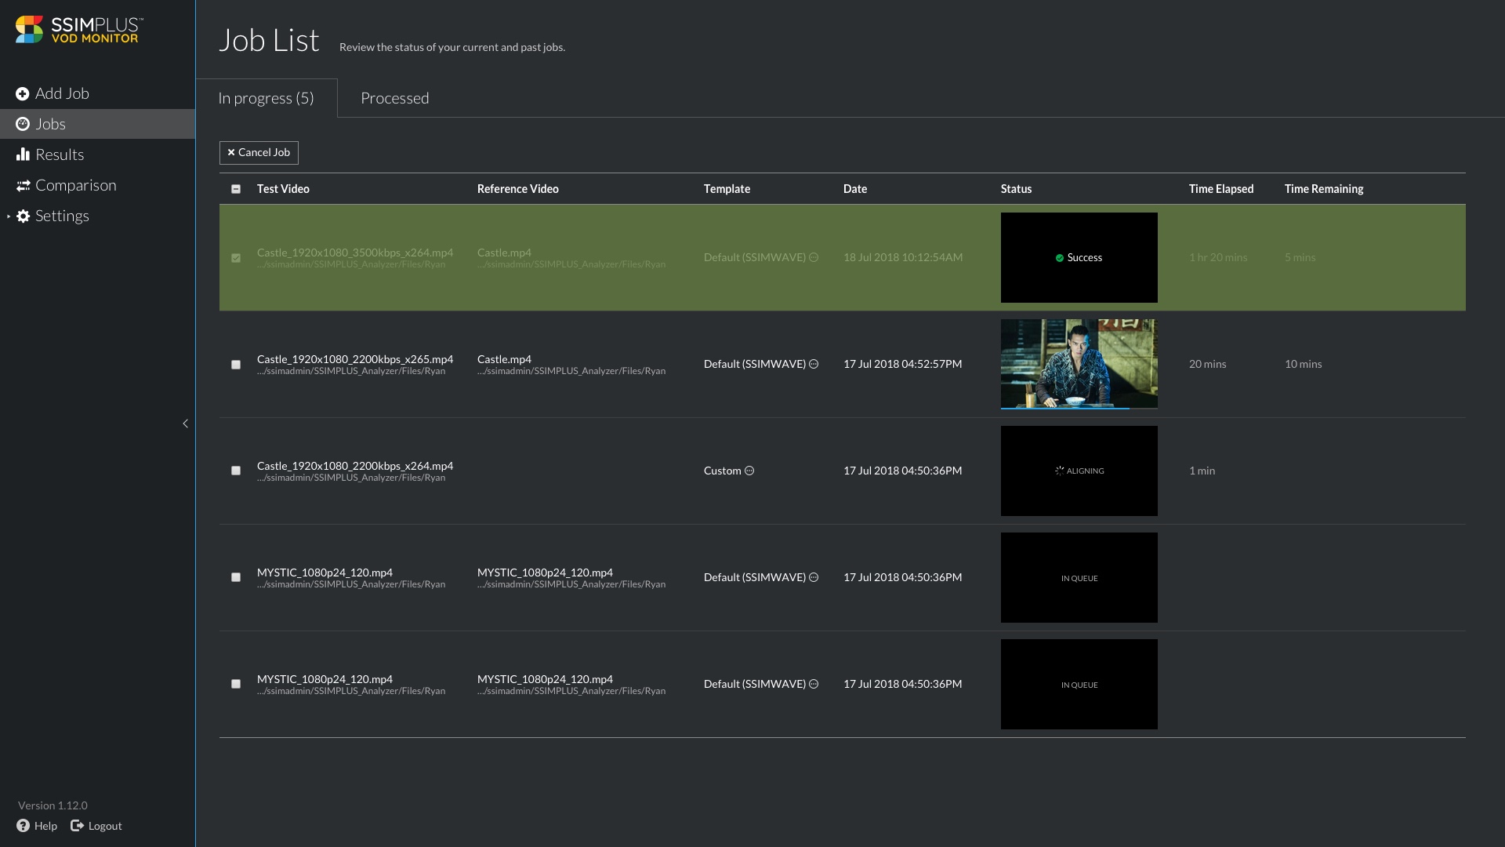The width and height of the screenshot is (1505, 847).
Task: Click the Logout icon
Action: pyautogui.click(x=77, y=826)
